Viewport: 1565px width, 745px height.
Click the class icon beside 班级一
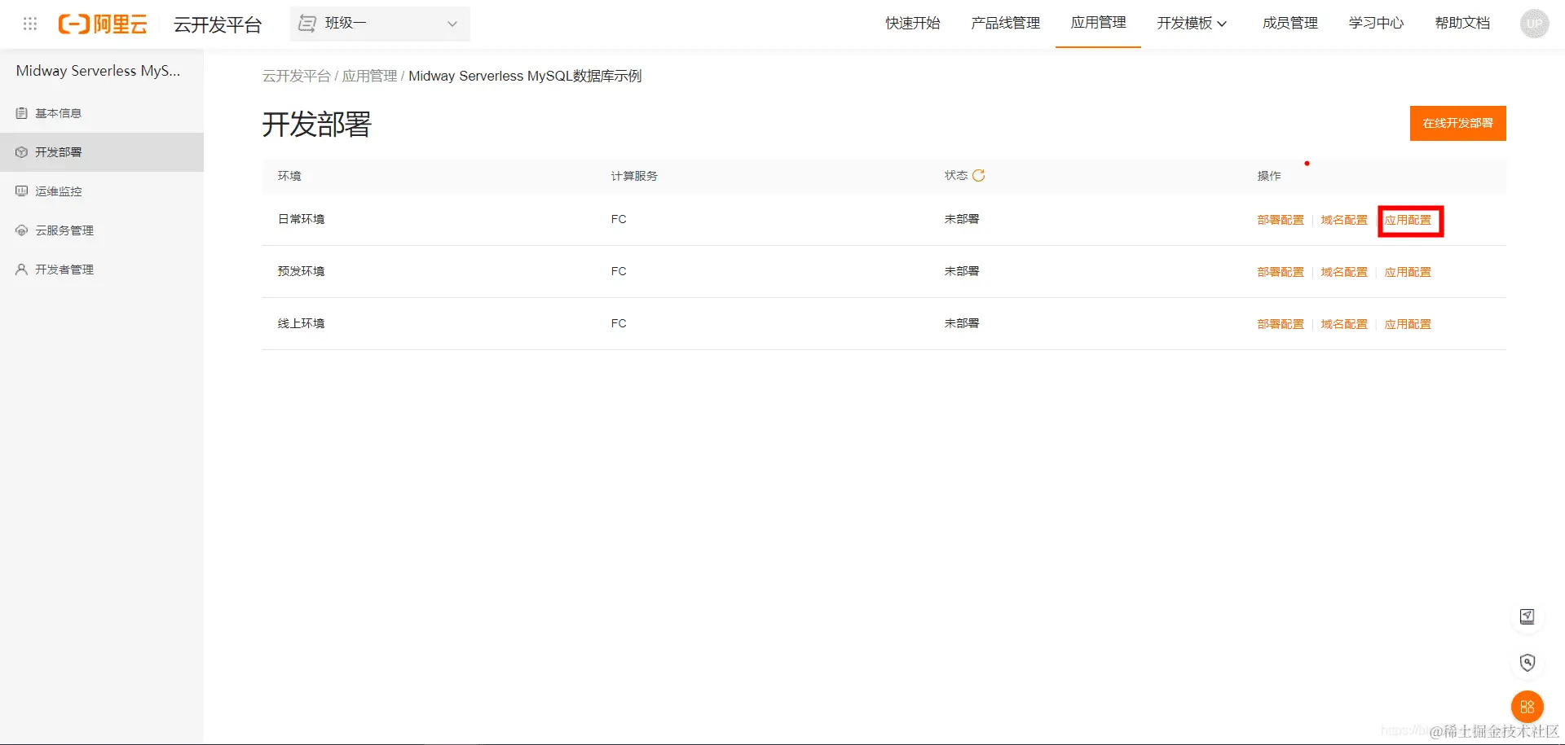point(307,24)
